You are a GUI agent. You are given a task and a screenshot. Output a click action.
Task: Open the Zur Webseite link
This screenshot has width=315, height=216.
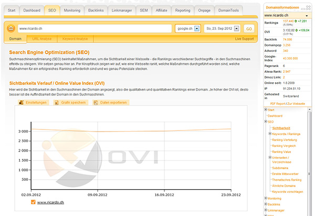tap(296, 104)
